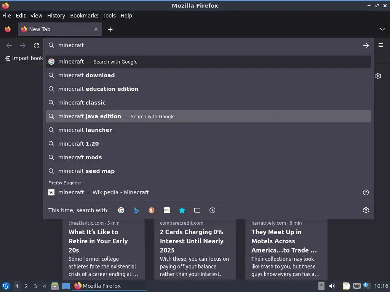Open search settings gear in dropdown
This screenshot has width=390, height=292.
coord(366,210)
